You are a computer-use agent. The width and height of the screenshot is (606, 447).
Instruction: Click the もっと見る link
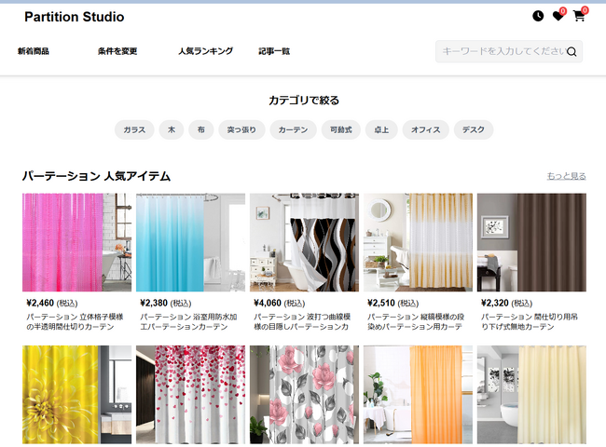(x=566, y=176)
